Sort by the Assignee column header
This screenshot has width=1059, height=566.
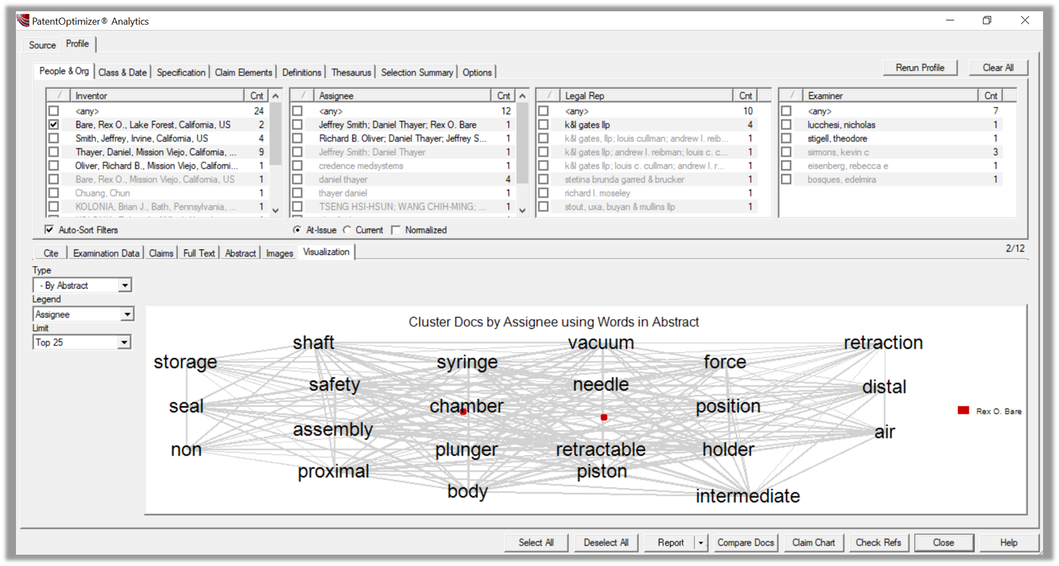(402, 96)
